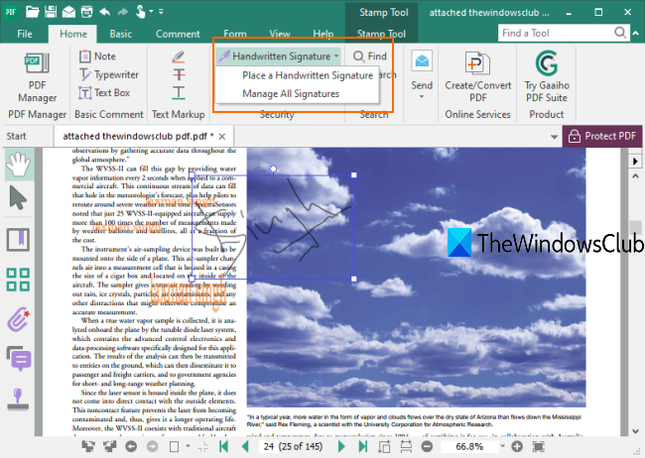Open Create/Convert PDF online service
The image size is (645, 458).
click(477, 76)
